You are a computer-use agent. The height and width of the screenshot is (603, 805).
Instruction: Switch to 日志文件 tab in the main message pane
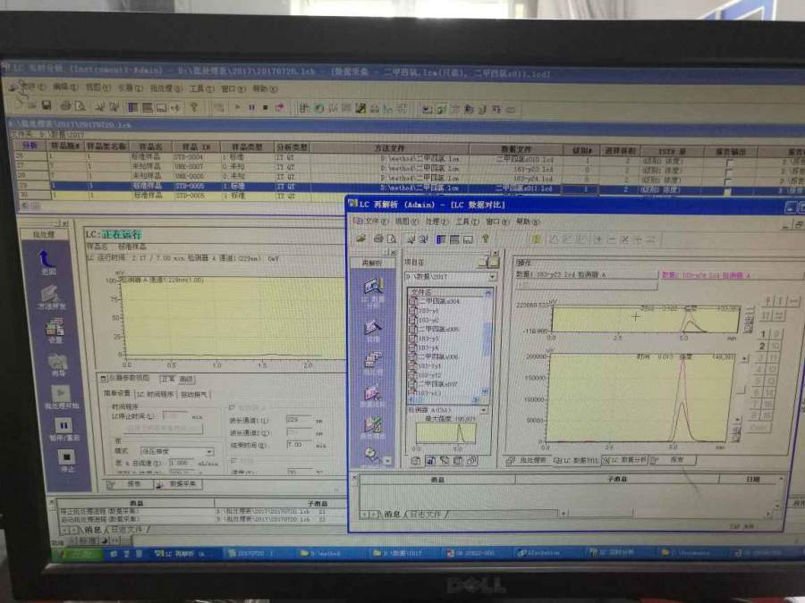(126, 529)
